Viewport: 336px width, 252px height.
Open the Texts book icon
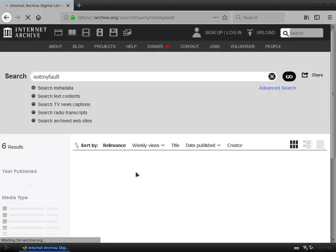(x=72, y=32)
